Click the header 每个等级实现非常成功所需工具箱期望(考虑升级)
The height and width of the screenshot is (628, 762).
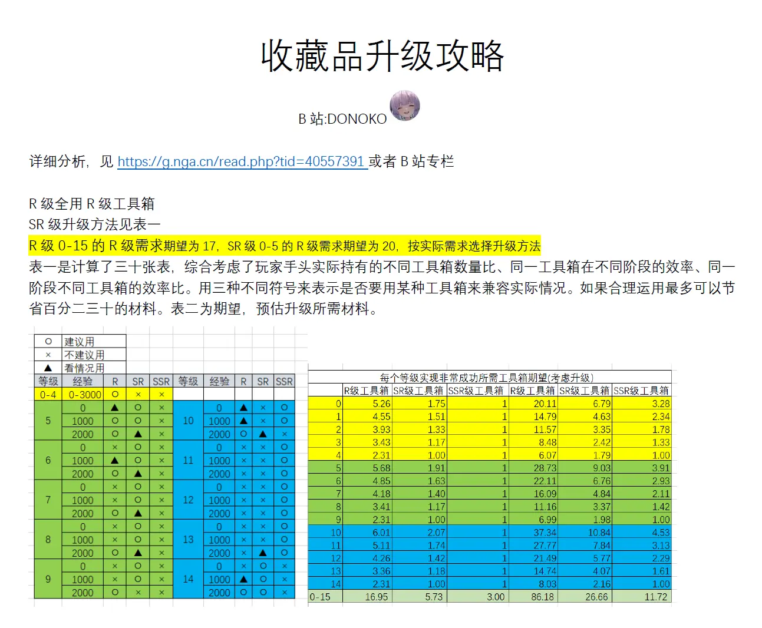tap(487, 377)
